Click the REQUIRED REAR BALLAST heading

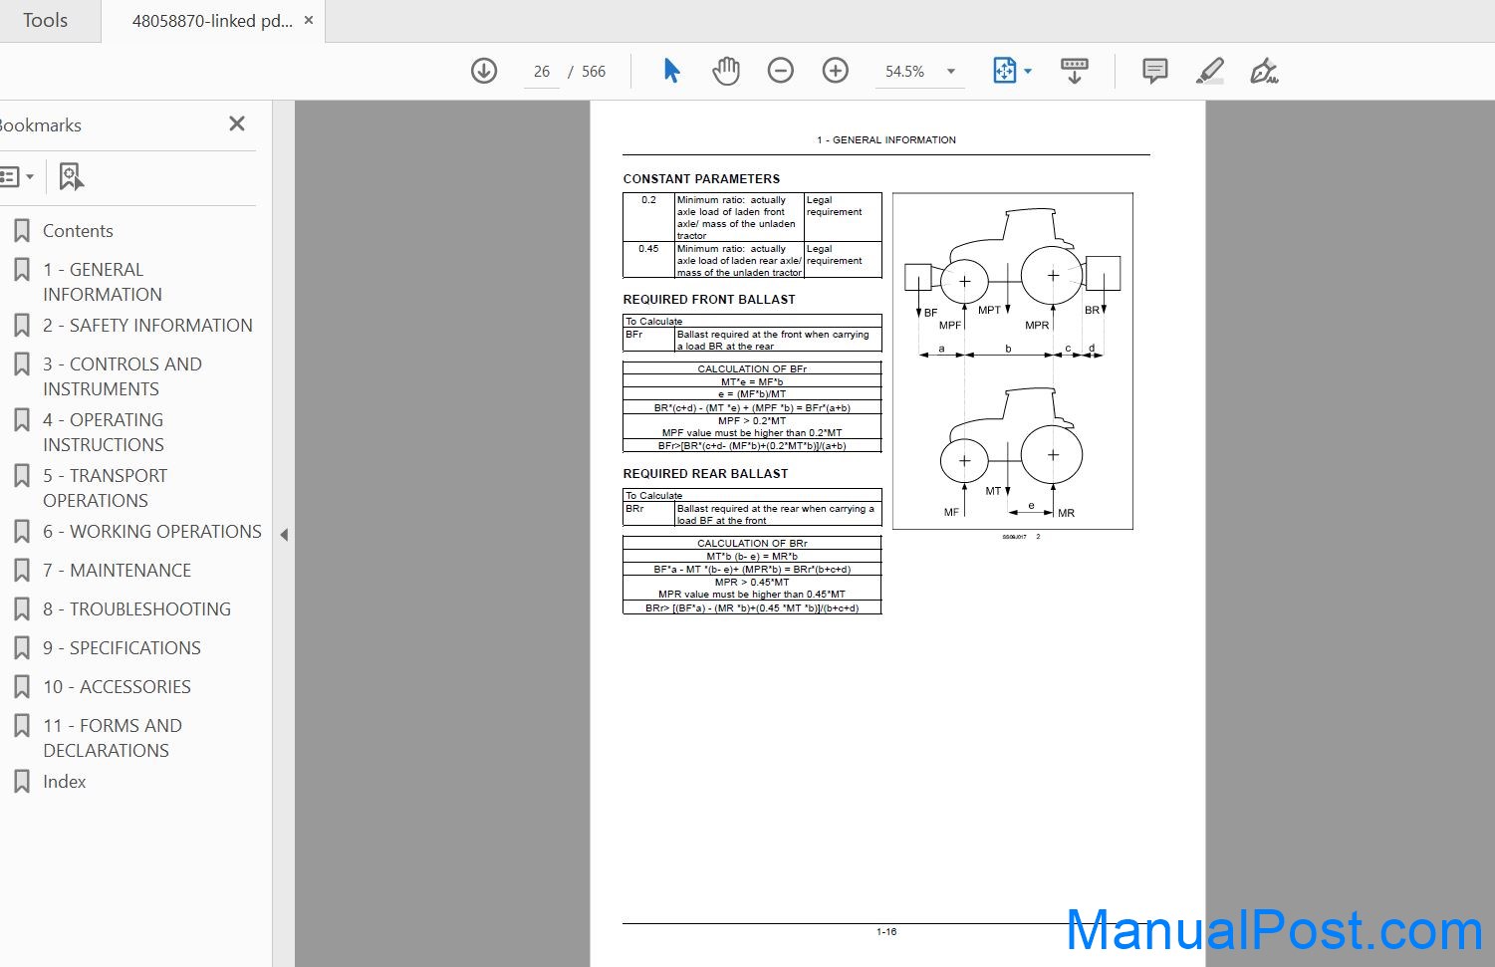click(x=705, y=474)
